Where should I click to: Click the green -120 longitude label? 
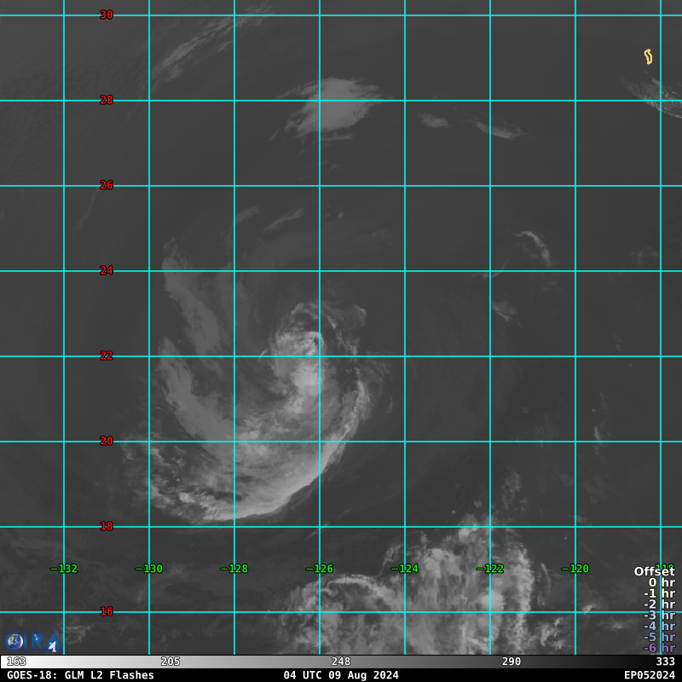click(575, 569)
